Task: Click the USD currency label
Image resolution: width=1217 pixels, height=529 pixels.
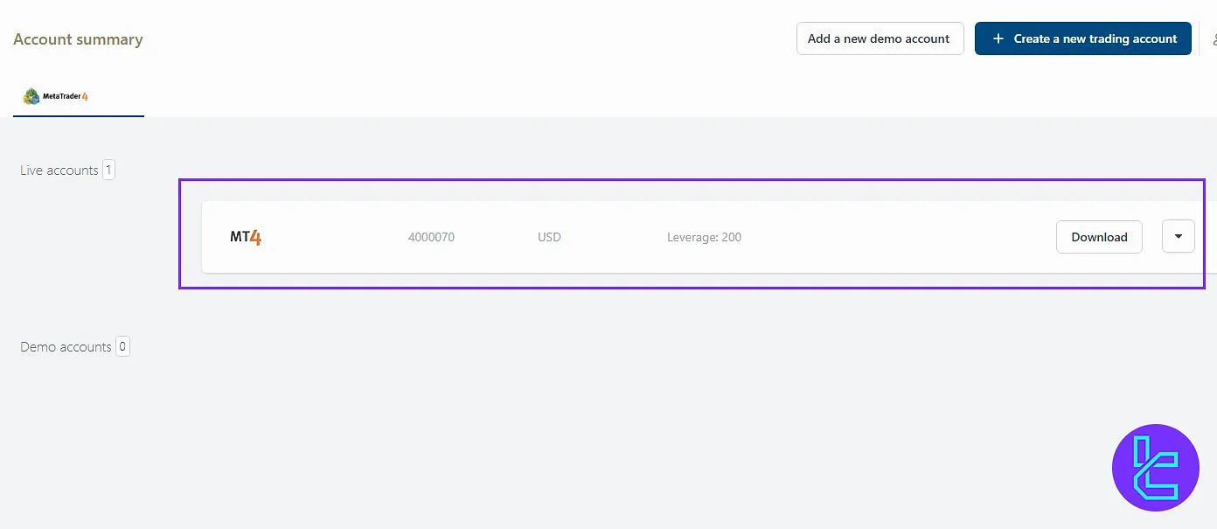Action: pyautogui.click(x=549, y=237)
